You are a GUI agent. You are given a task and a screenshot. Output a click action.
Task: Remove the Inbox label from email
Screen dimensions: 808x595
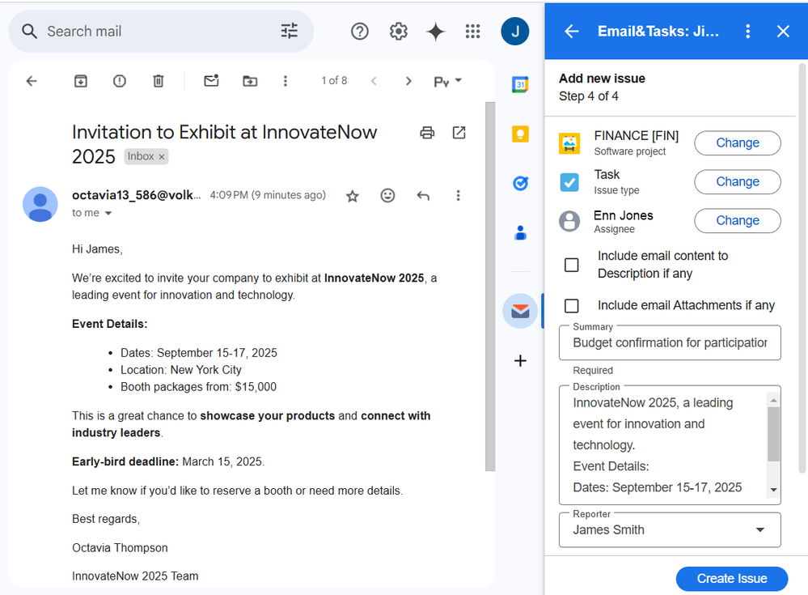162,157
